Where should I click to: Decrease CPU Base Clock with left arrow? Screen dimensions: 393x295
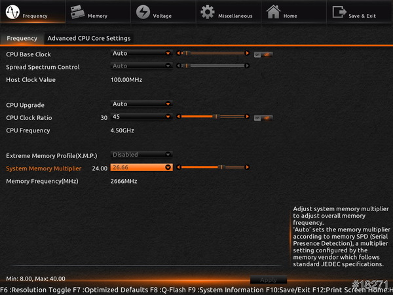178,53
